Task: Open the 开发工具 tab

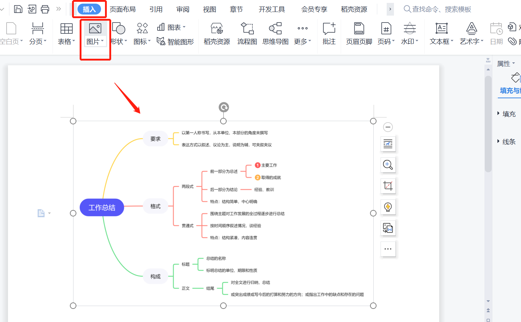Action: tap(272, 9)
